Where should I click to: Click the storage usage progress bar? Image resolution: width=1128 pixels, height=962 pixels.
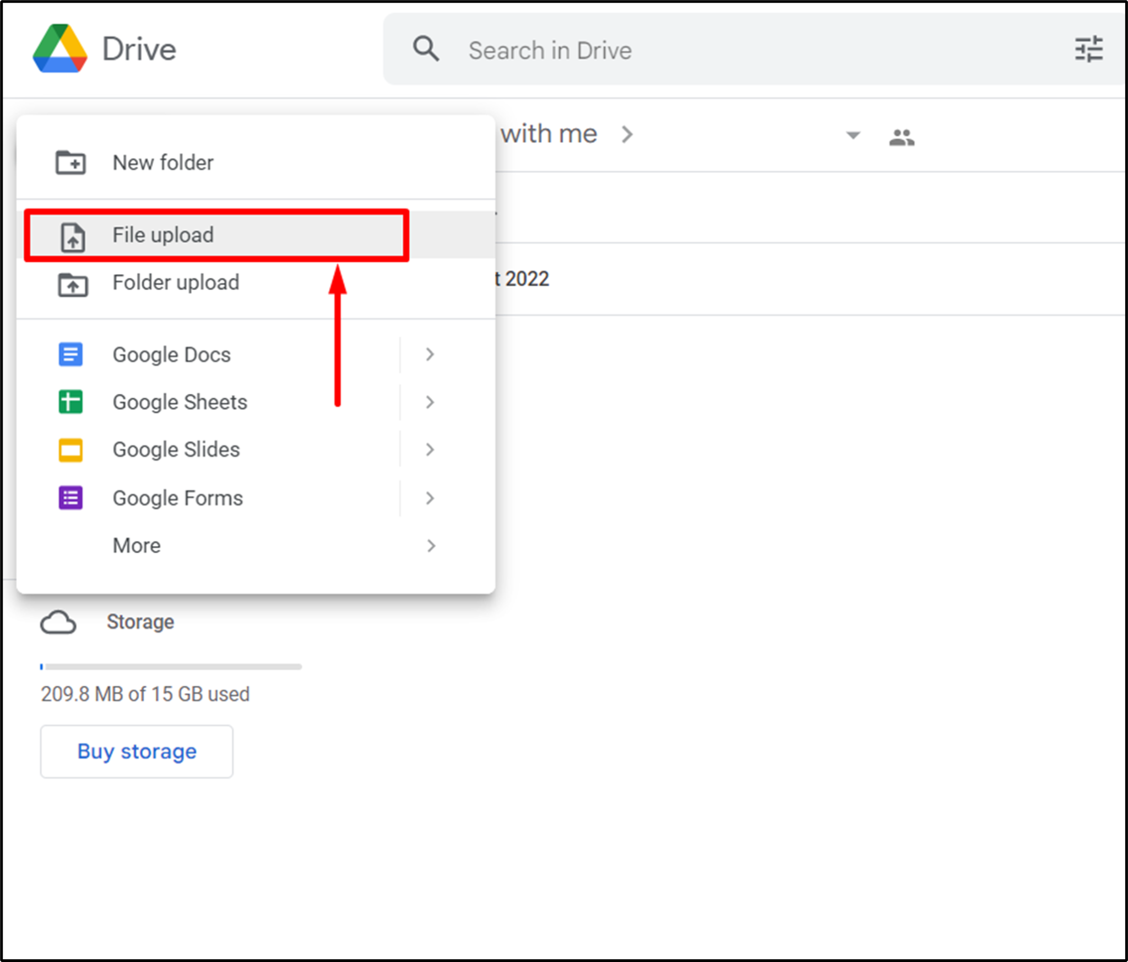click(170, 666)
